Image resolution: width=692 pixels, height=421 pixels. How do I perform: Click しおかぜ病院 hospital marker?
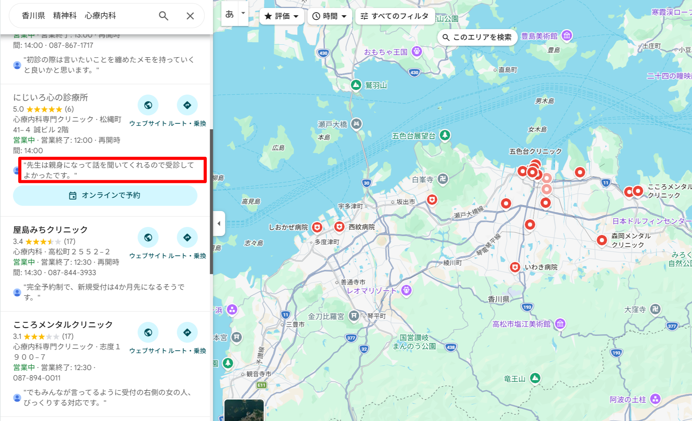click(317, 227)
